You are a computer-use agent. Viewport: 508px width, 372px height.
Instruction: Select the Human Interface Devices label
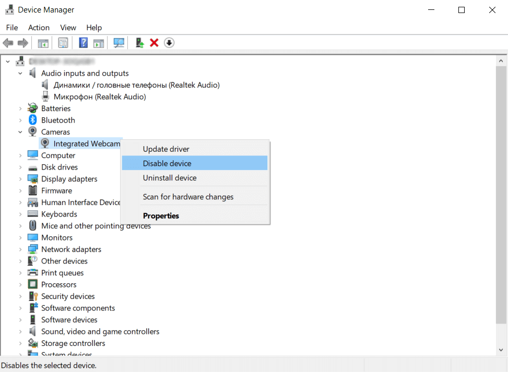pos(81,202)
